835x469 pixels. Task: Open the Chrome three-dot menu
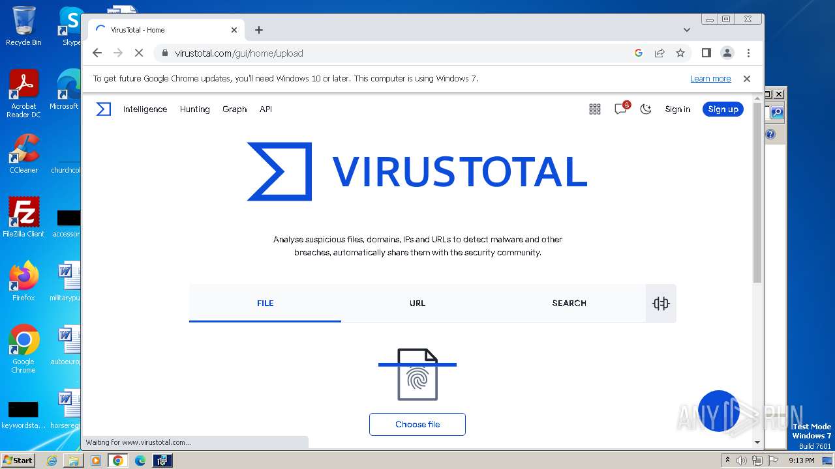pyautogui.click(x=748, y=53)
